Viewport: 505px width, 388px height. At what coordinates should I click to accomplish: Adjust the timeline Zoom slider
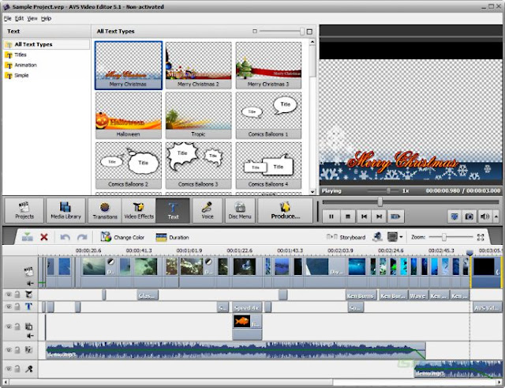tap(444, 237)
